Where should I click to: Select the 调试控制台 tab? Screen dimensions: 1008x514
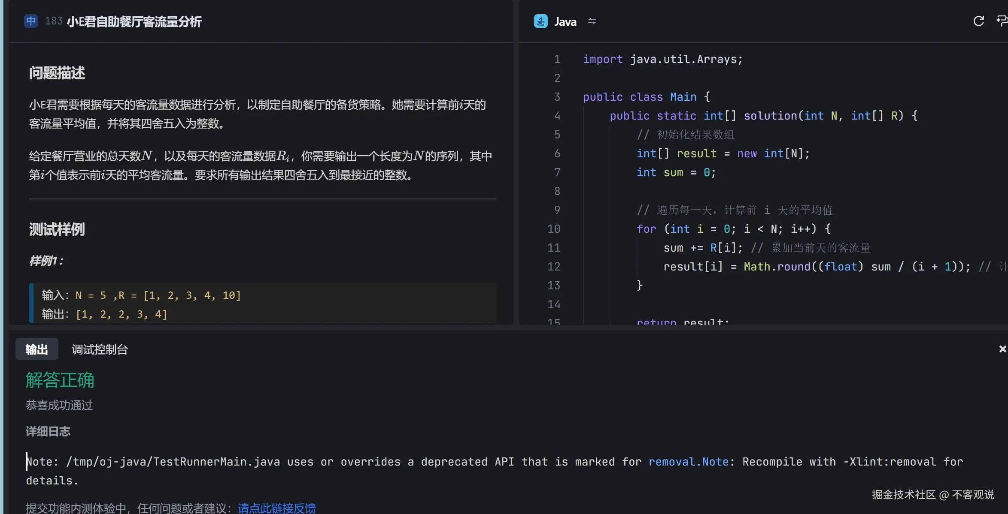100,349
